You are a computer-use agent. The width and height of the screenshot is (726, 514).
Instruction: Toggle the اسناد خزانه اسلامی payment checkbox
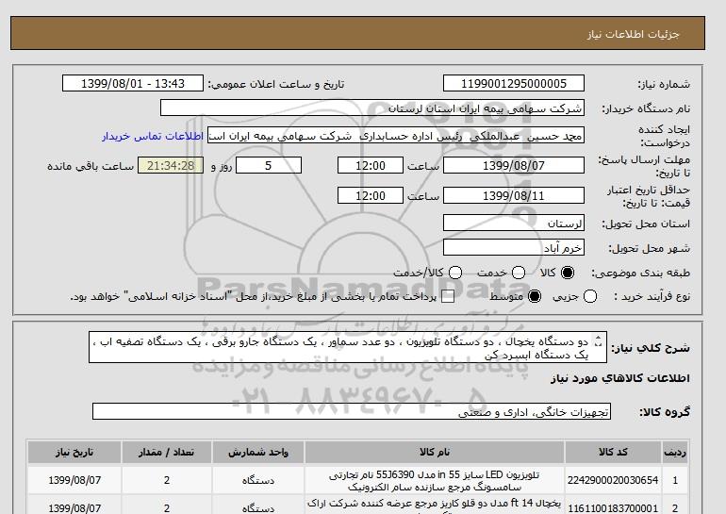[x=448, y=297]
